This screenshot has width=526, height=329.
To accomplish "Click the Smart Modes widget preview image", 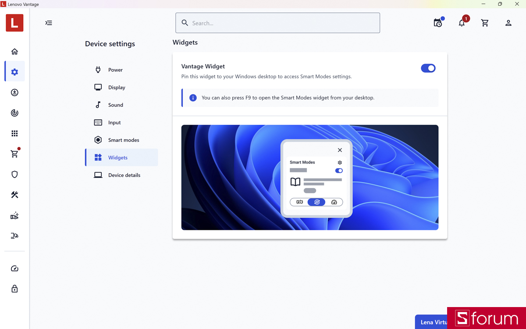I will click(310, 177).
